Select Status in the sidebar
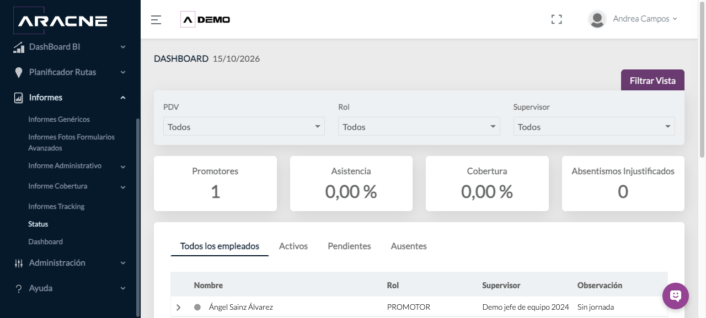706x318 pixels. 38,224
